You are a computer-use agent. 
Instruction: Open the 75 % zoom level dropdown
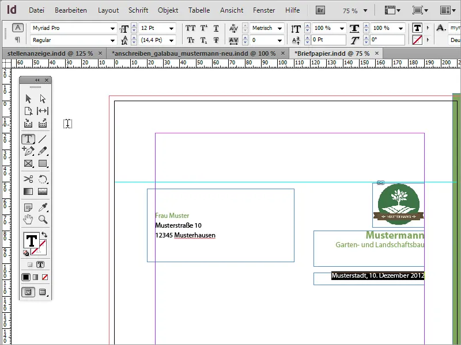coord(365,10)
